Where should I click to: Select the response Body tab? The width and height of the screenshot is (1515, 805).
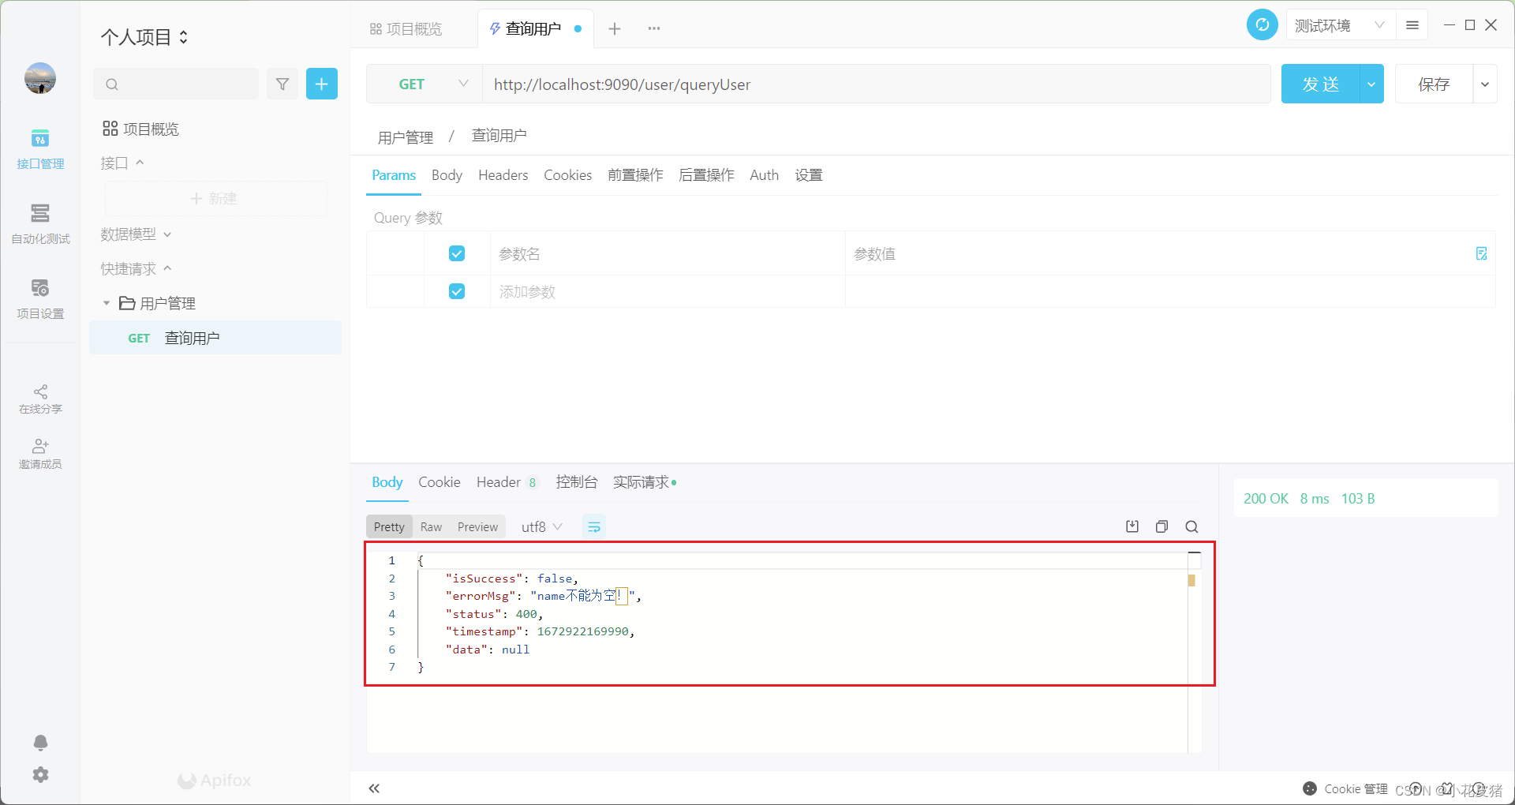tap(387, 482)
